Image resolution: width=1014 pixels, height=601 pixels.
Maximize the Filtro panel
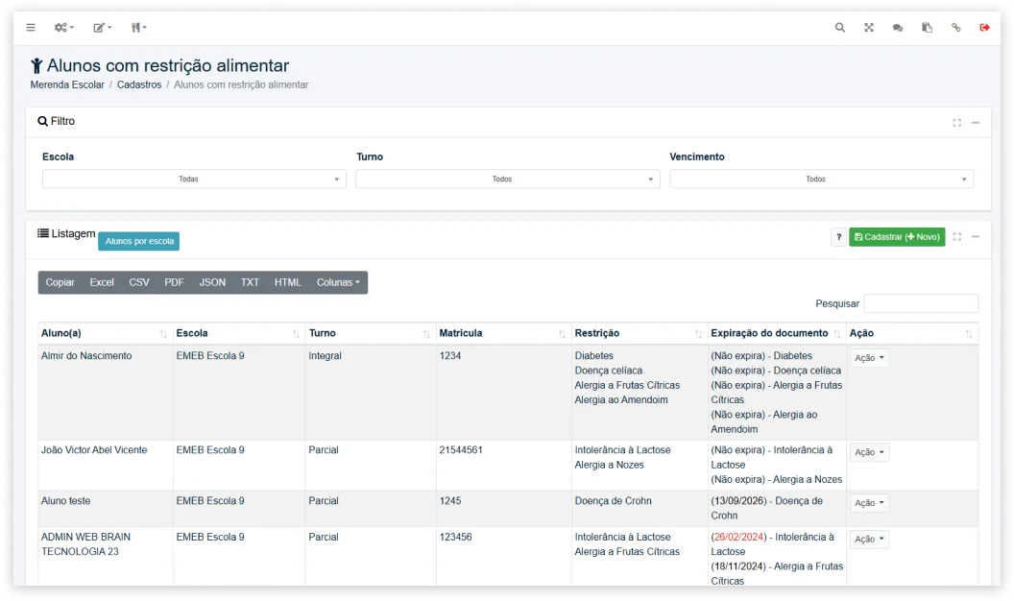(956, 123)
